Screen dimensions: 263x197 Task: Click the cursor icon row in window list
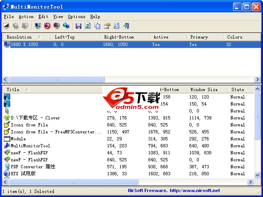point(7,111)
